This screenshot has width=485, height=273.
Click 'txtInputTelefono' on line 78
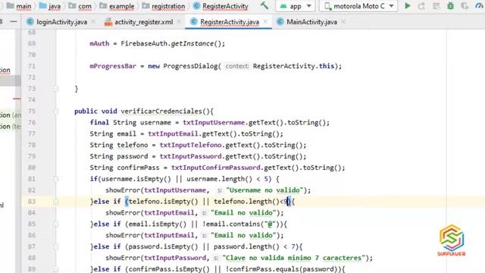(x=190, y=145)
